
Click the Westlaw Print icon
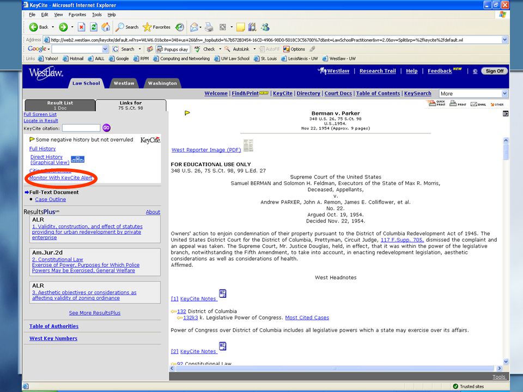click(x=458, y=103)
